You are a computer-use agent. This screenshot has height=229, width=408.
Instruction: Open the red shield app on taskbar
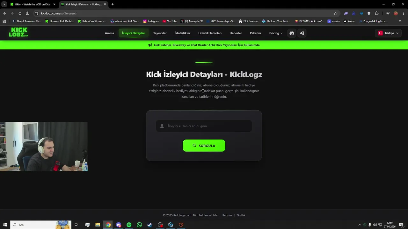click(181, 225)
